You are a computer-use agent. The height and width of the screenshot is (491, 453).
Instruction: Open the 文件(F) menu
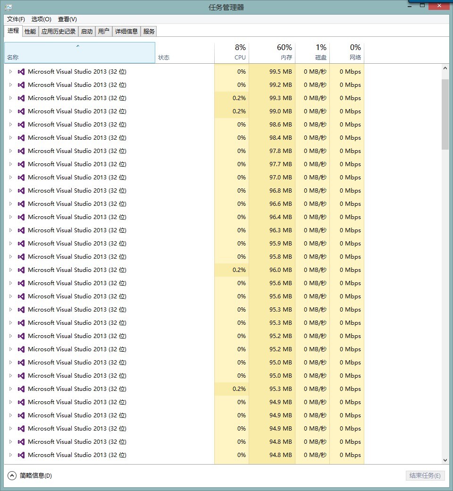click(x=16, y=19)
